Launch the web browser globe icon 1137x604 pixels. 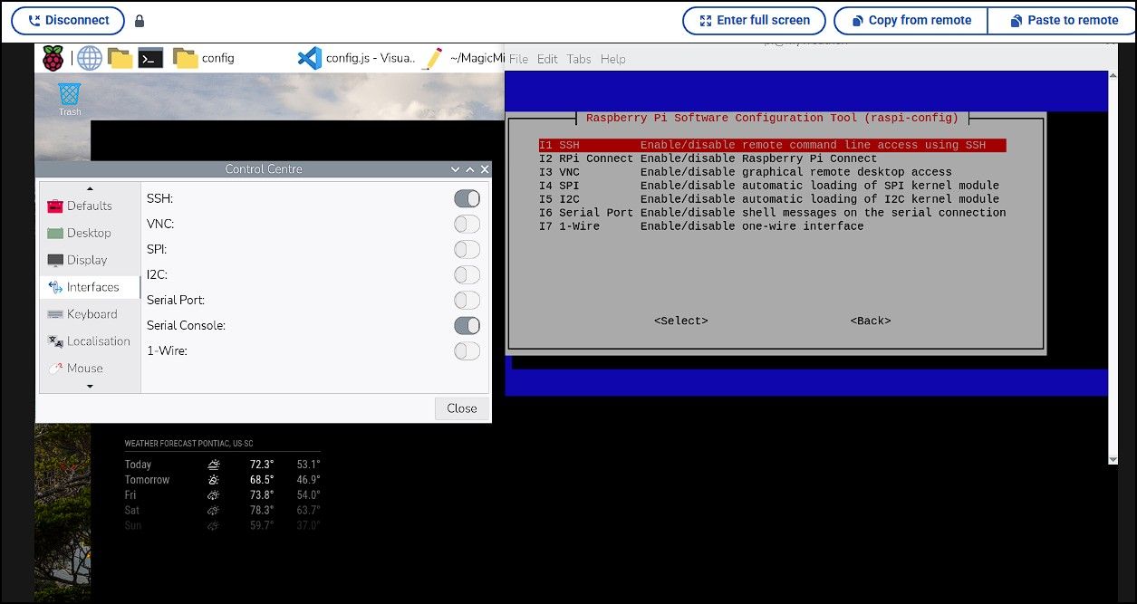(x=89, y=59)
